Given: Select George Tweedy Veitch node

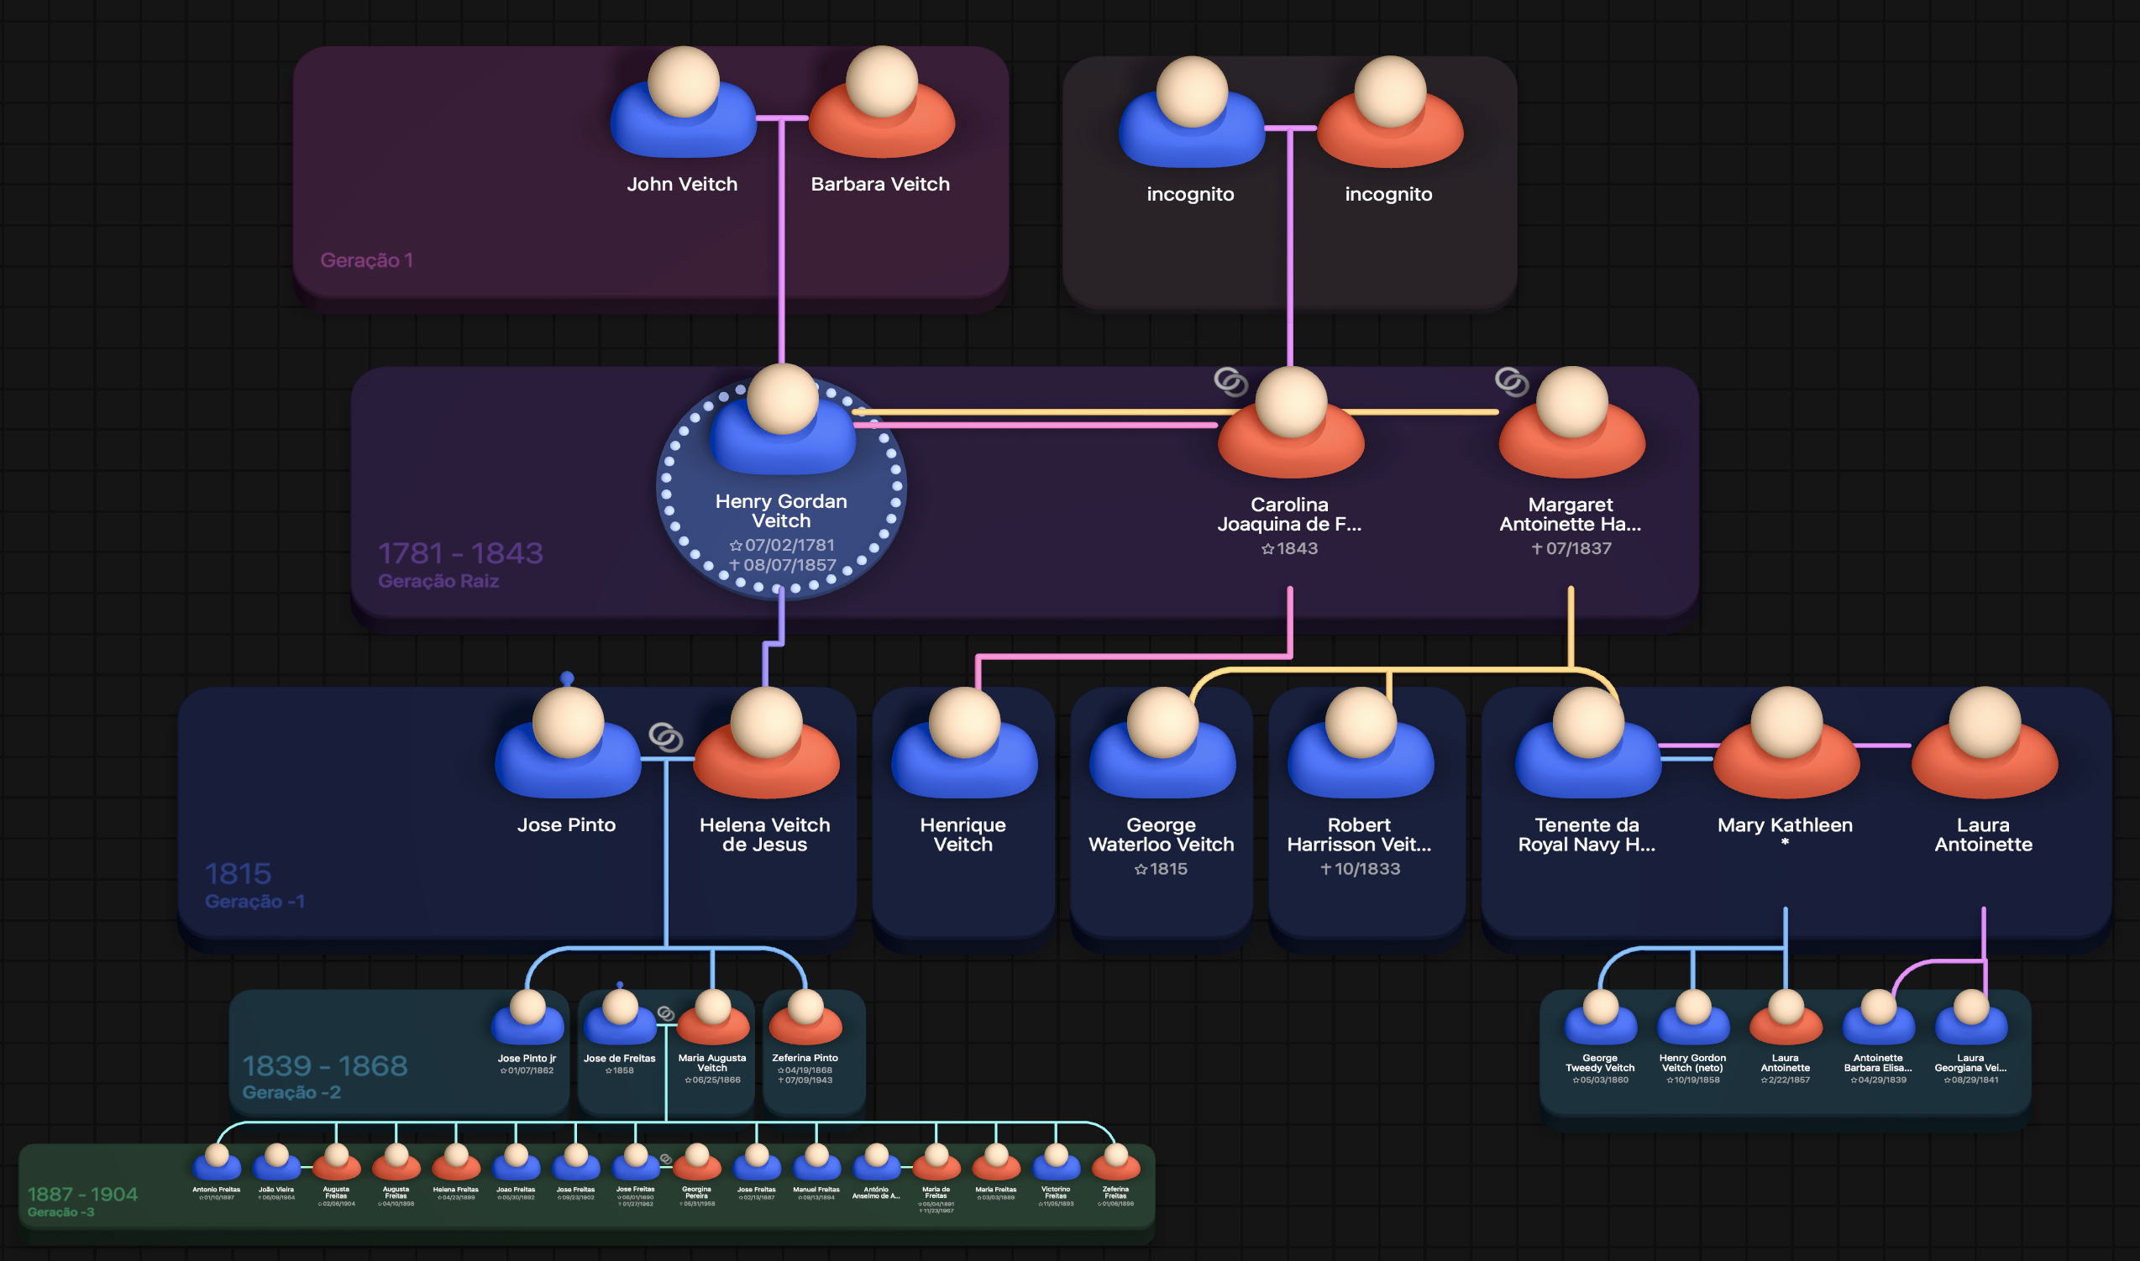Looking at the screenshot, I should 1600,1038.
